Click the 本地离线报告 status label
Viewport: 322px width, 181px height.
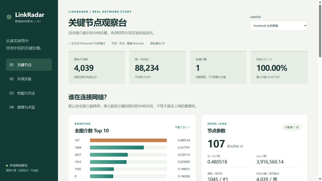[x=19, y=165]
